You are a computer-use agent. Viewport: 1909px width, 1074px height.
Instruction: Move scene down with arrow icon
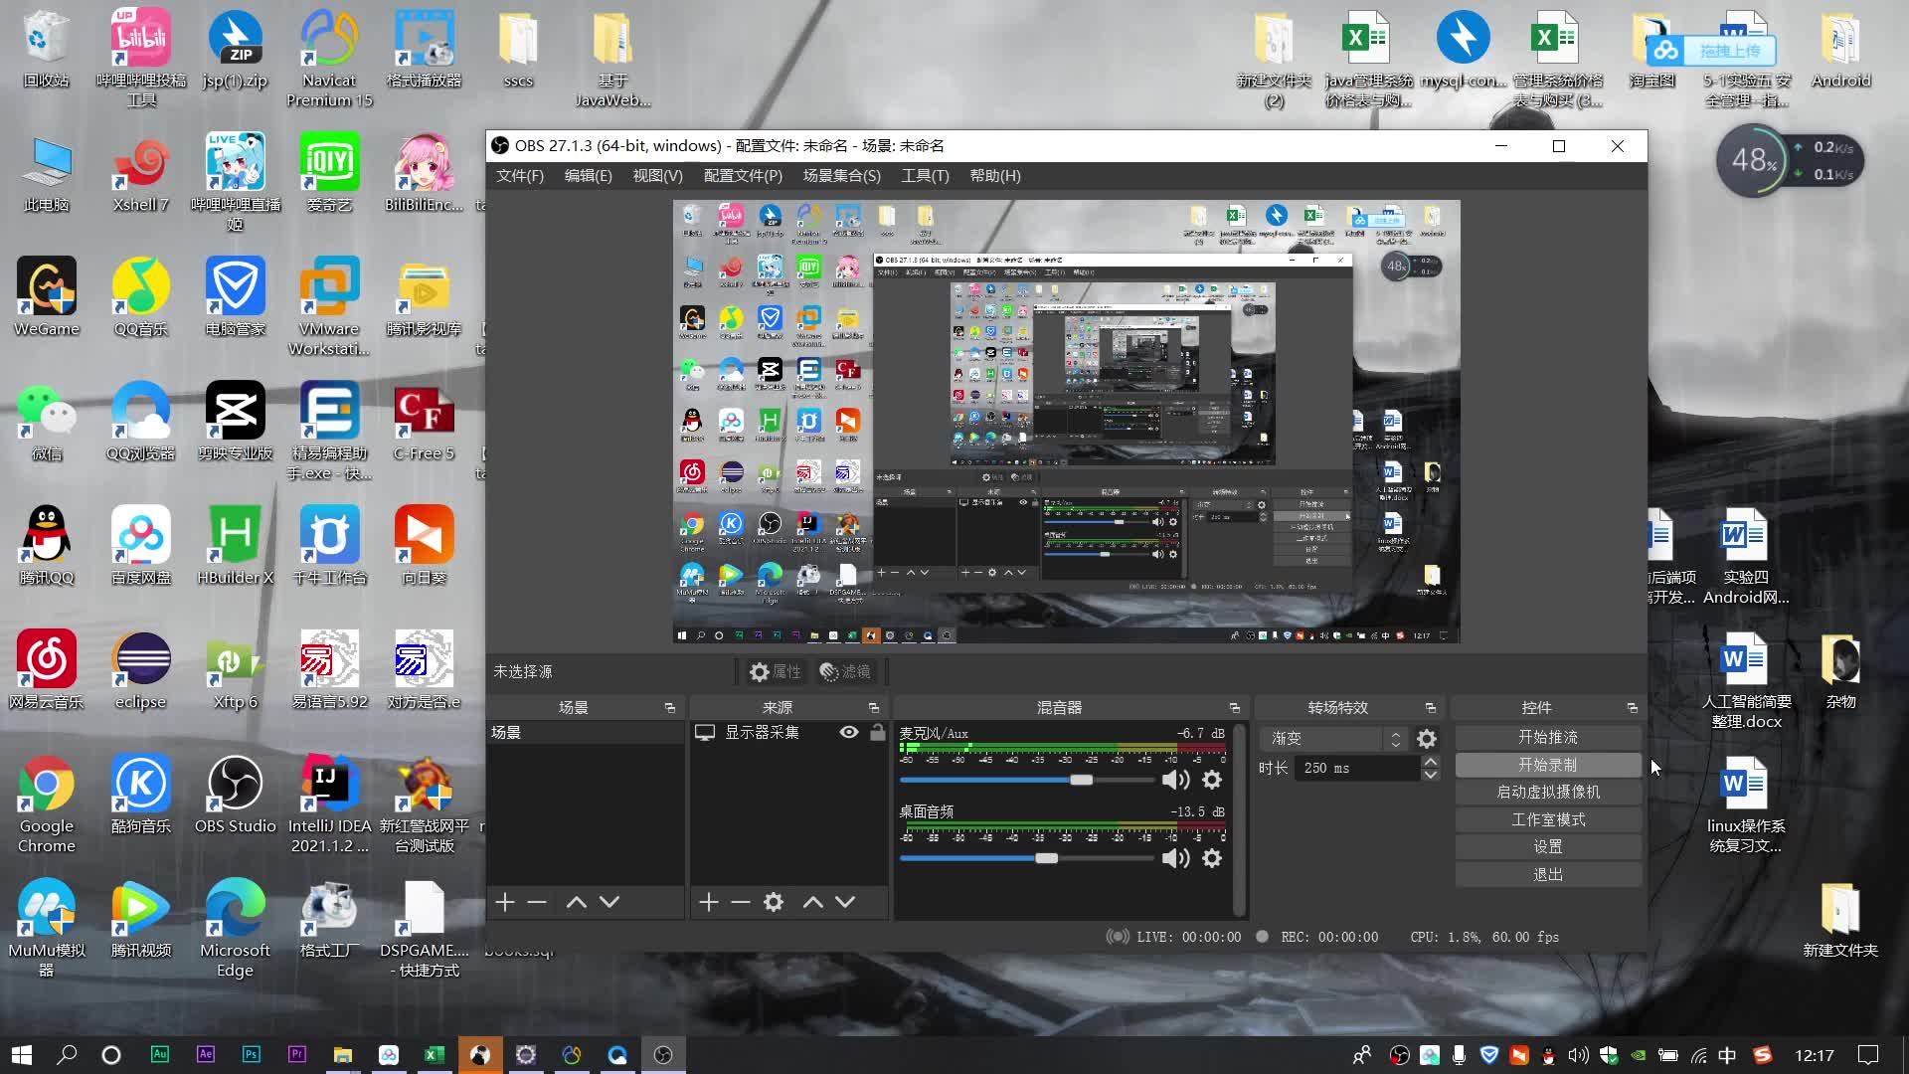[609, 902]
